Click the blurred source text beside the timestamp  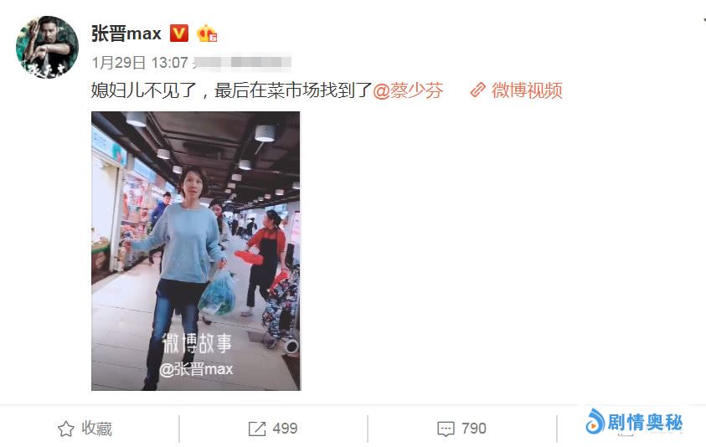click(x=242, y=63)
